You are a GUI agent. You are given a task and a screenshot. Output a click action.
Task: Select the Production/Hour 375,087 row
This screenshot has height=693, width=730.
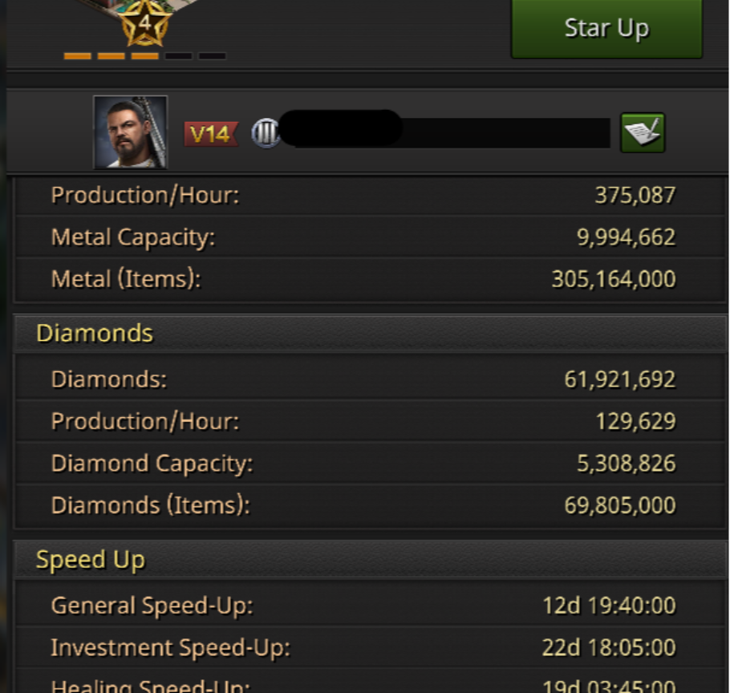(x=363, y=196)
